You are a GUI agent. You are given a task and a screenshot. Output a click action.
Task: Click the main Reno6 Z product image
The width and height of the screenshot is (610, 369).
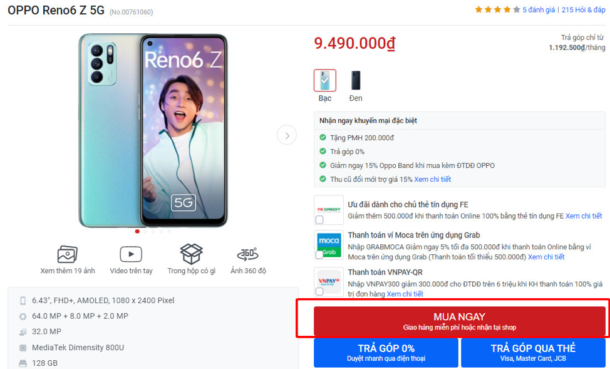tap(153, 130)
